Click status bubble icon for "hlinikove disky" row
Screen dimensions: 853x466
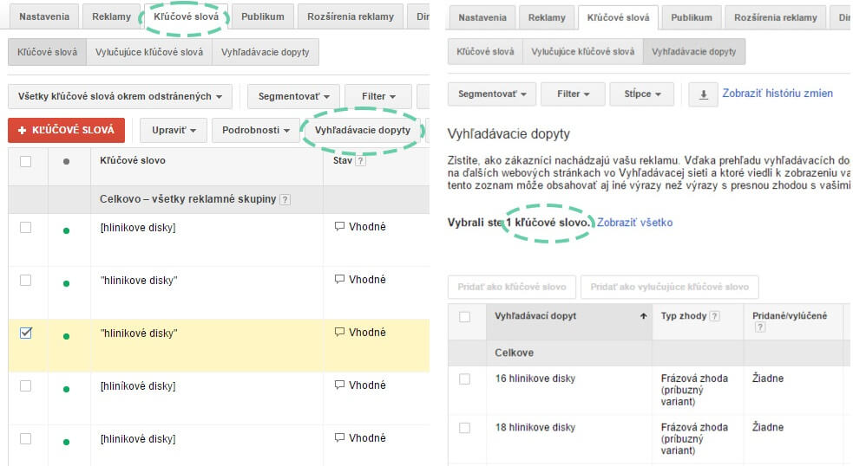[x=339, y=279]
